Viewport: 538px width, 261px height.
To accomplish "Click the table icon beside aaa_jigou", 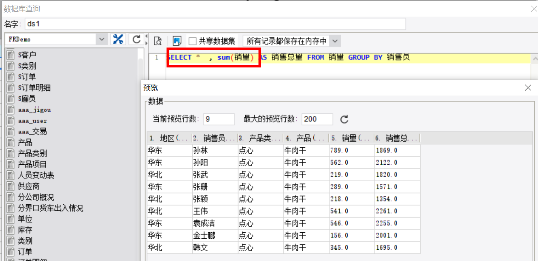I will tap(11, 109).
